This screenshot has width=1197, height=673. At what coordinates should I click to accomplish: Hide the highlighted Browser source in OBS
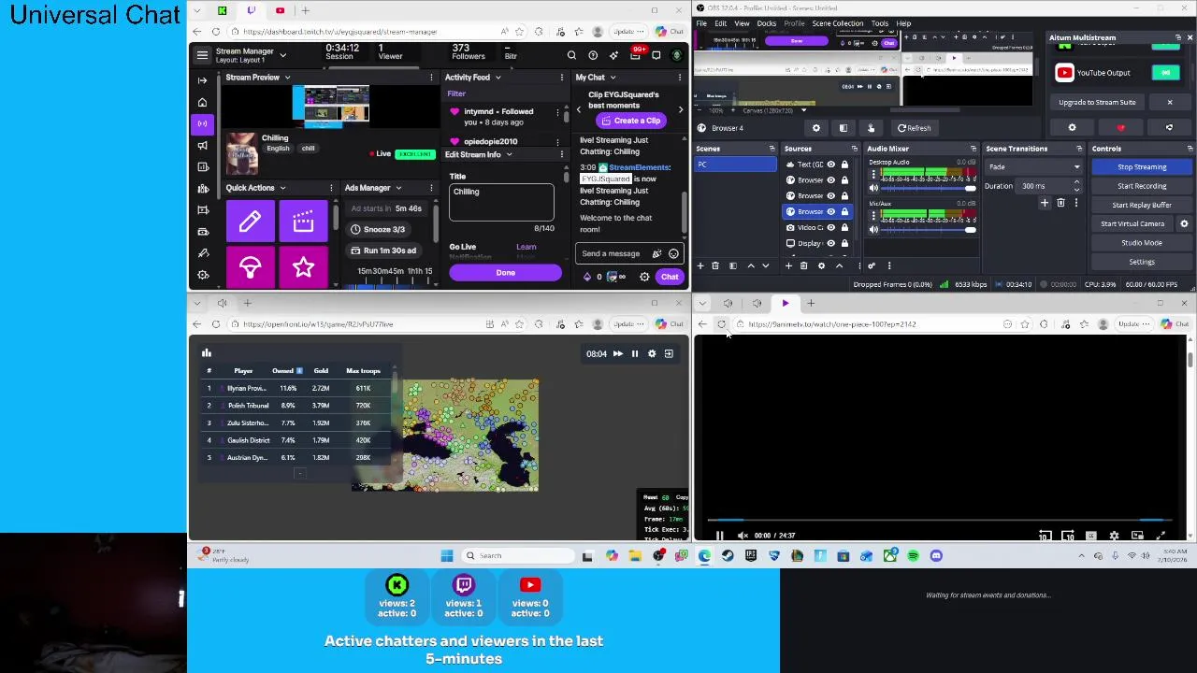830,211
